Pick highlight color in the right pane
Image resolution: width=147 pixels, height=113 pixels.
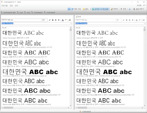140,20
